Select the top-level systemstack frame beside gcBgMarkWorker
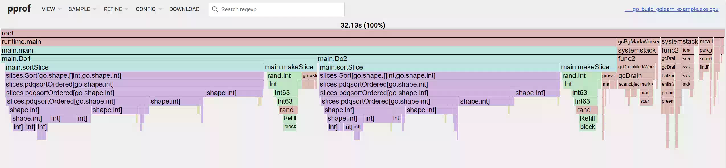 [x=679, y=42]
